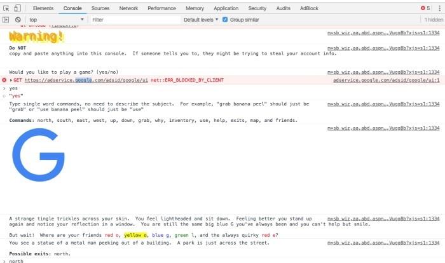Click the Would you like to play a game line
Viewport: 445px width, 263px height.
click(x=64, y=72)
